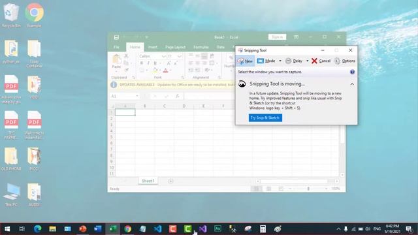
Task: Switch to Excel Insert tab
Action: (x=152, y=47)
